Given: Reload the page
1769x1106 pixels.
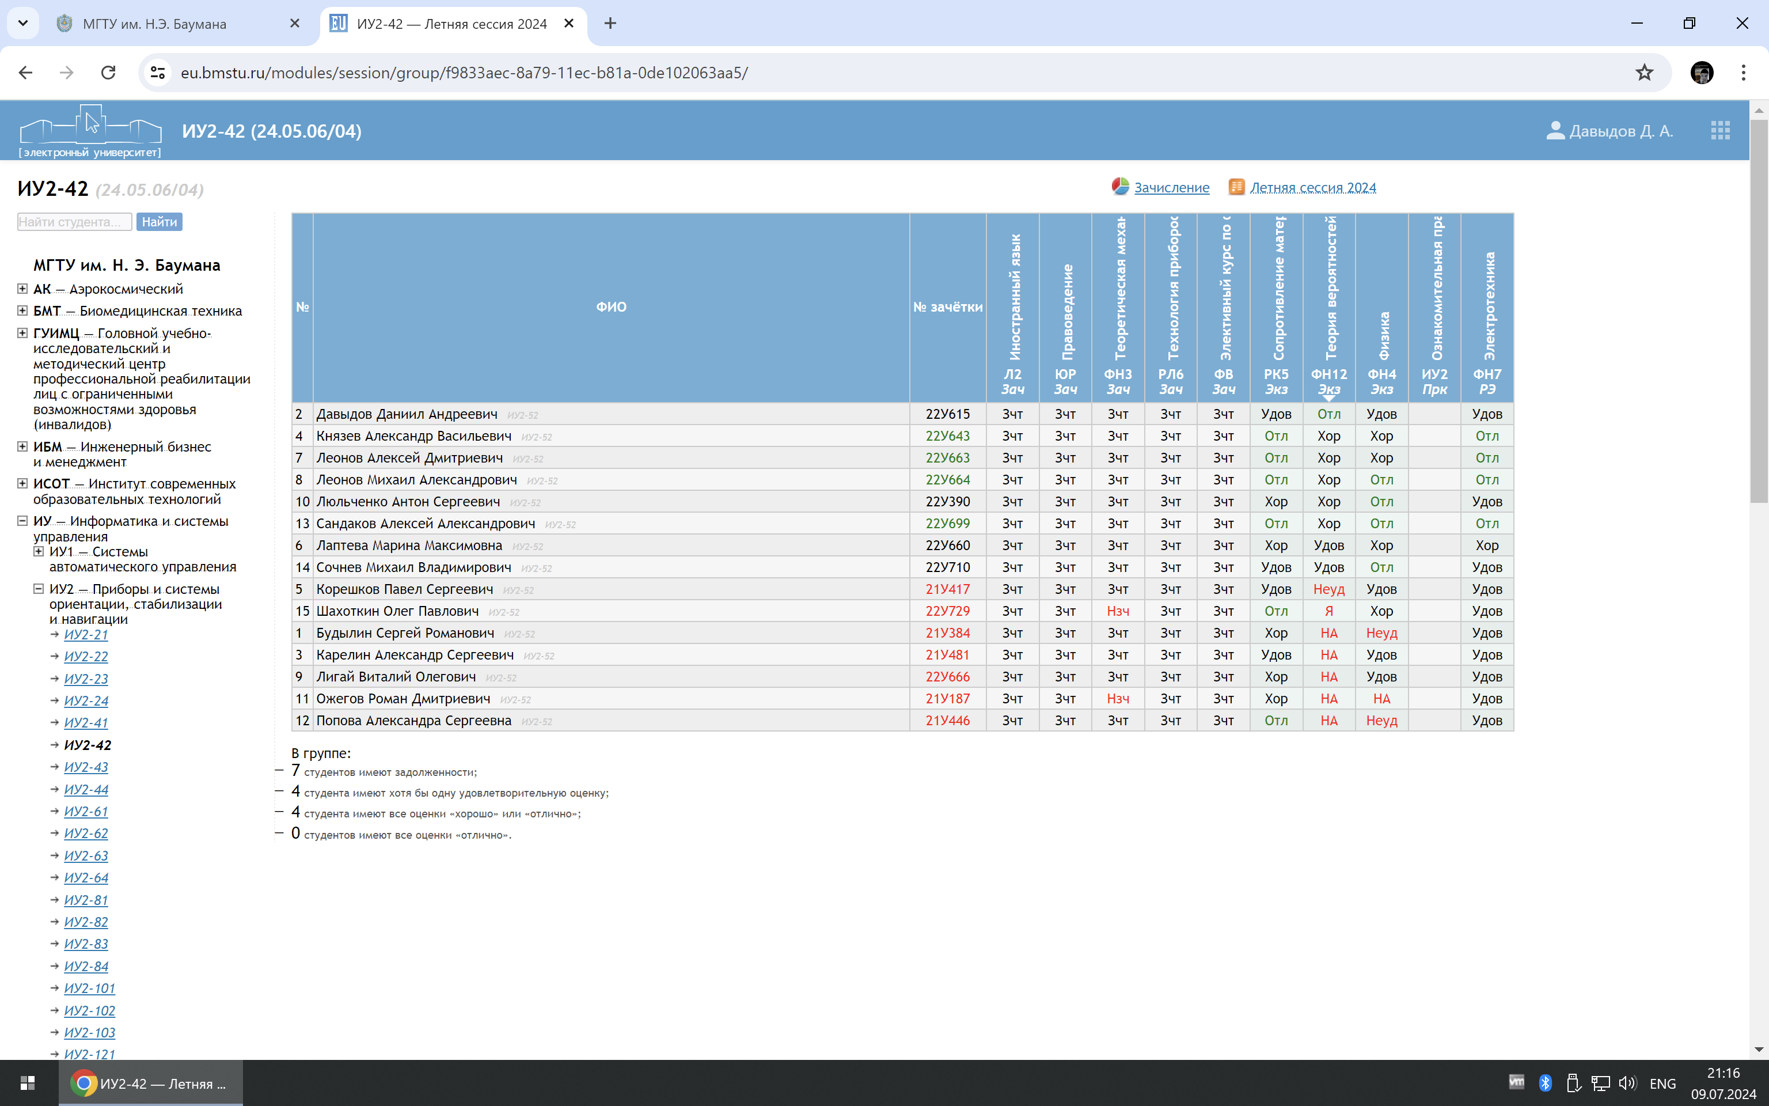Looking at the screenshot, I should point(108,73).
